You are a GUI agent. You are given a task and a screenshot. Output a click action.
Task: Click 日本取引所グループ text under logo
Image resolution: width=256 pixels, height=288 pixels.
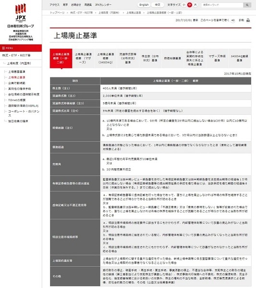[x=21, y=26]
